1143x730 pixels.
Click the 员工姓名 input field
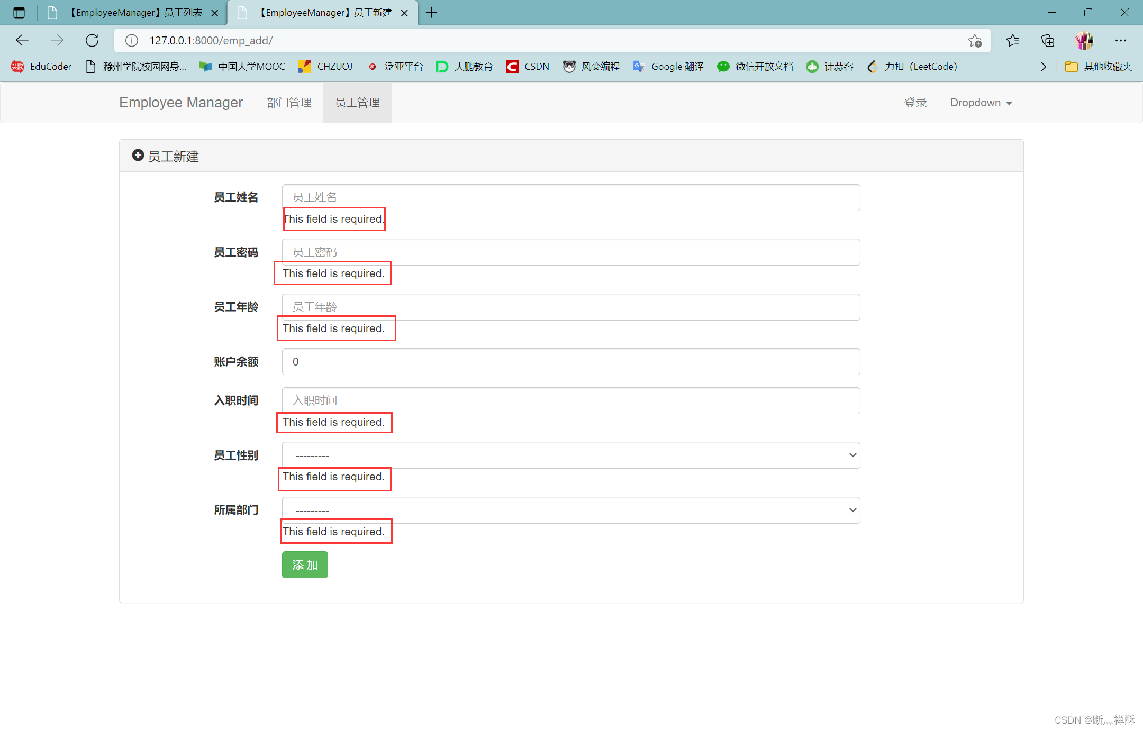pyautogui.click(x=570, y=197)
